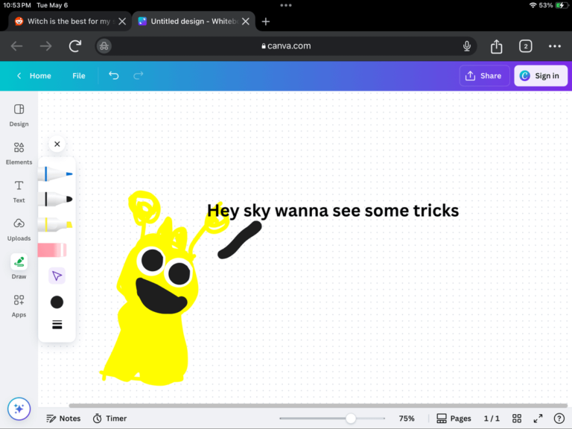Open the Design panel

pos(19,115)
